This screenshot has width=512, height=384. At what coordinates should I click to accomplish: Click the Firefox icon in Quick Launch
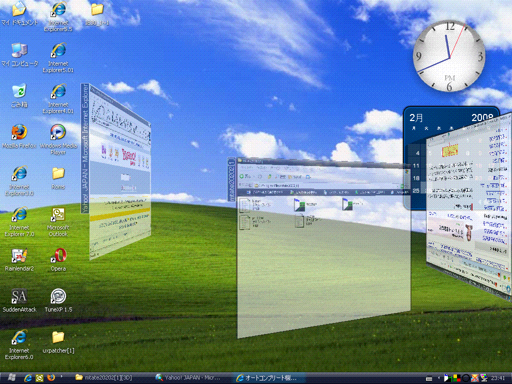50,377
